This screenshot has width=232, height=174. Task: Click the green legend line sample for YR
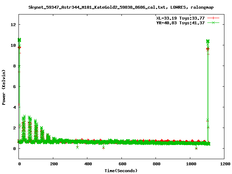click(x=213, y=22)
